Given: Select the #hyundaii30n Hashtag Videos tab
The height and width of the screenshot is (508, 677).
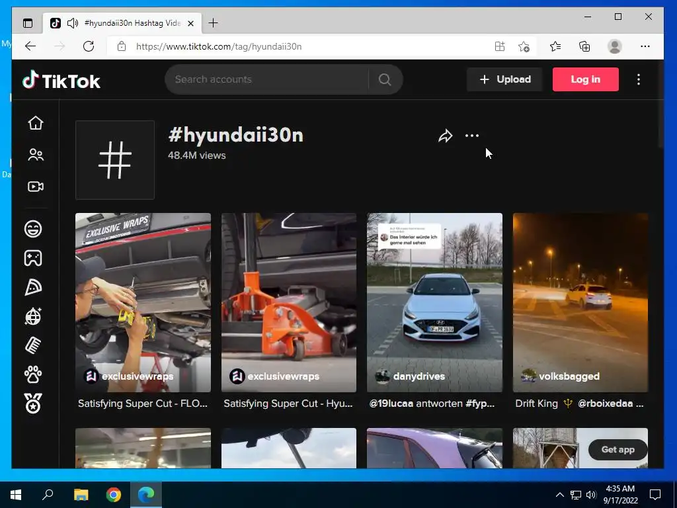Looking at the screenshot, I should pyautogui.click(x=122, y=23).
